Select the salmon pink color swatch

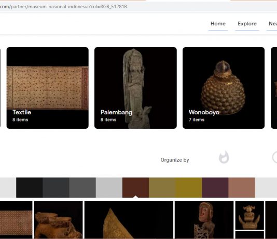coord(242,188)
